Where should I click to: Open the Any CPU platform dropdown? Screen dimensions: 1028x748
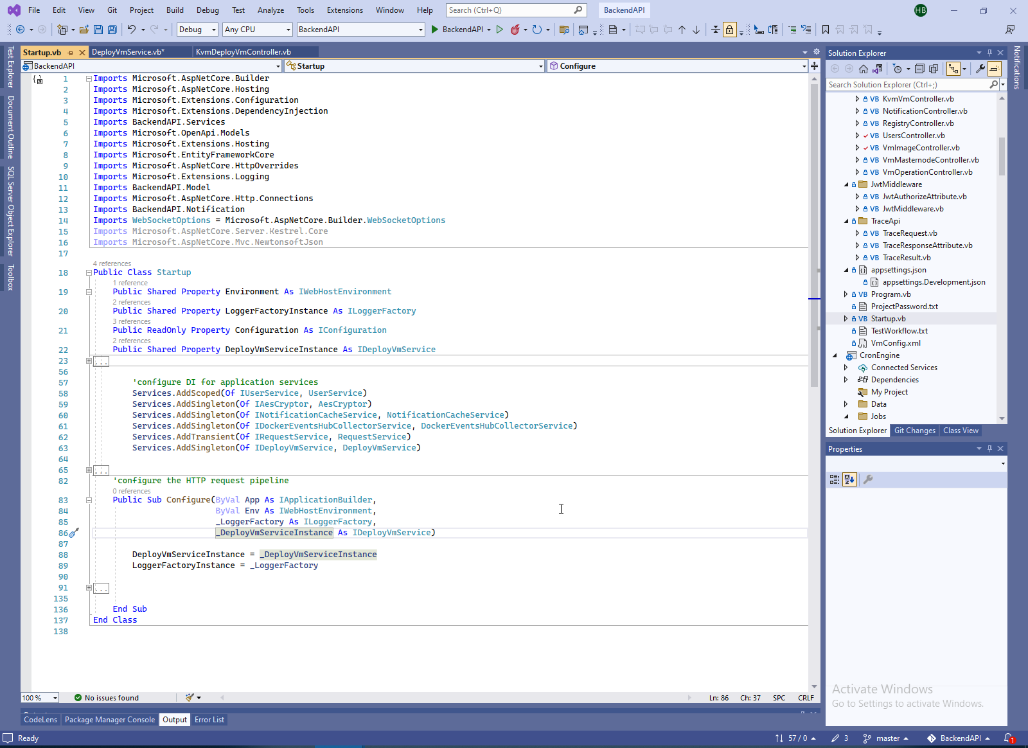[x=258, y=30]
